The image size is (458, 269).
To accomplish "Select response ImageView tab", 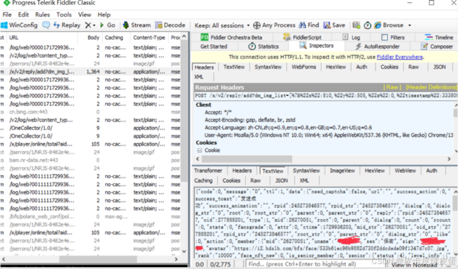I will pos(342,171).
